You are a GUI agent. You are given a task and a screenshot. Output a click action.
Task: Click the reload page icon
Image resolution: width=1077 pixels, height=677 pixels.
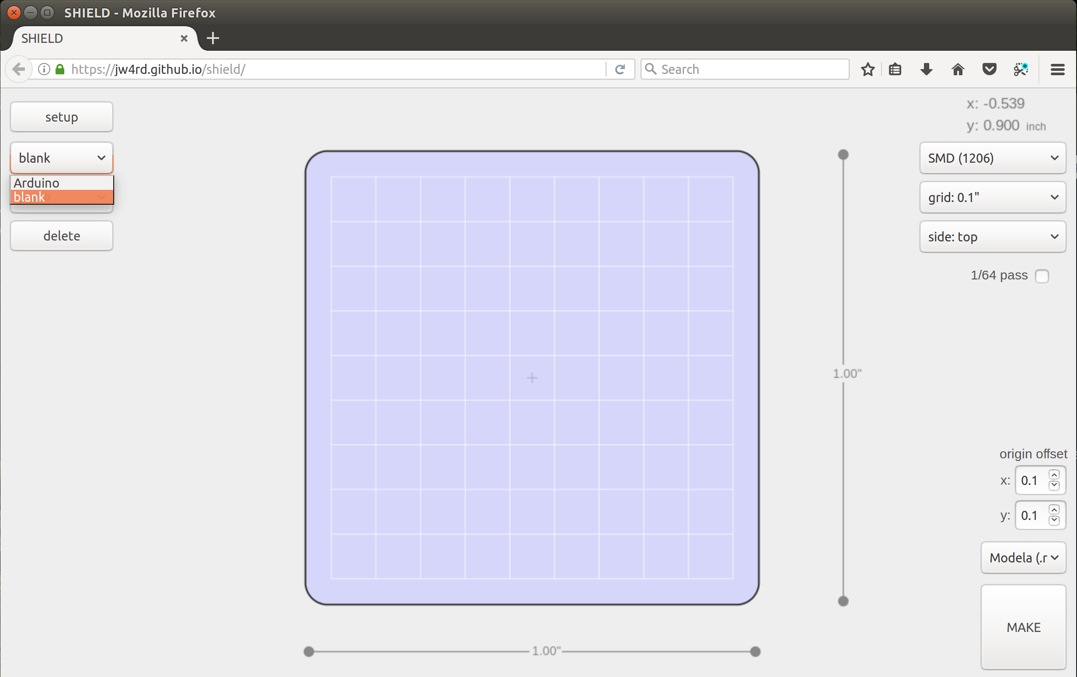click(x=620, y=70)
